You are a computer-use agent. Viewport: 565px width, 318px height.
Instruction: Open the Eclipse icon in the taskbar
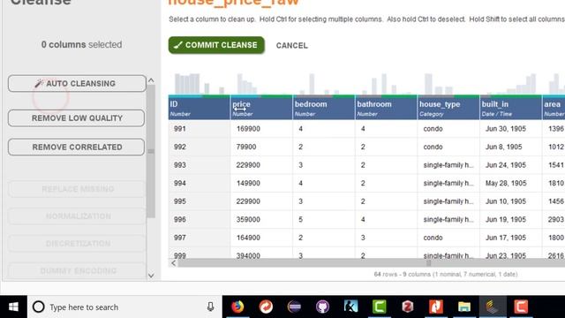[294, 307]
